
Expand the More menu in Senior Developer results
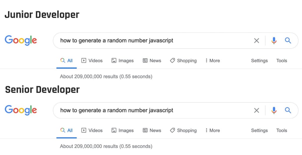tap(213, 131)
